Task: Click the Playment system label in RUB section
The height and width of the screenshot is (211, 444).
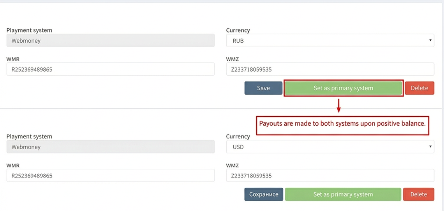Action: (x=30, y=30)
